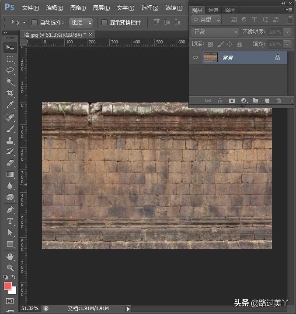Screen dimensions: 296x314
Task: Select the Sponge tool
Action: click(10, 197)
